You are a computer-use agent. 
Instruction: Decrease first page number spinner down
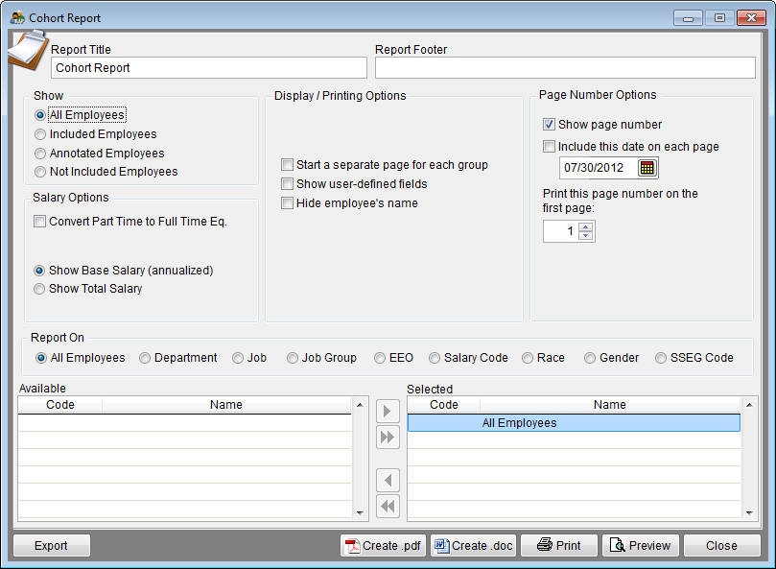click(585, 235)
